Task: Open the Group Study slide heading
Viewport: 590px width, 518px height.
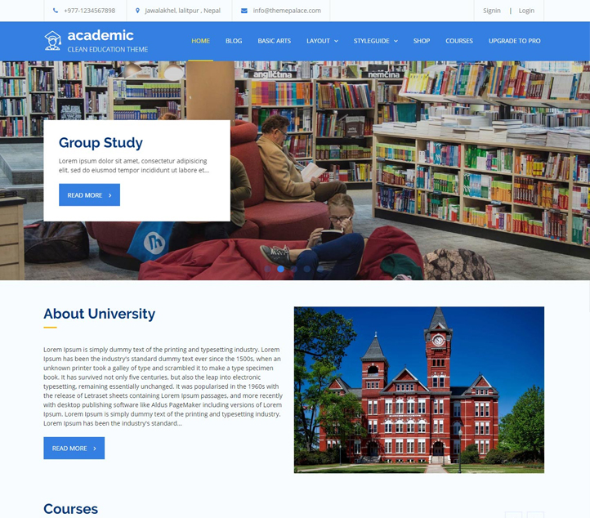Action: pos(101,143)
